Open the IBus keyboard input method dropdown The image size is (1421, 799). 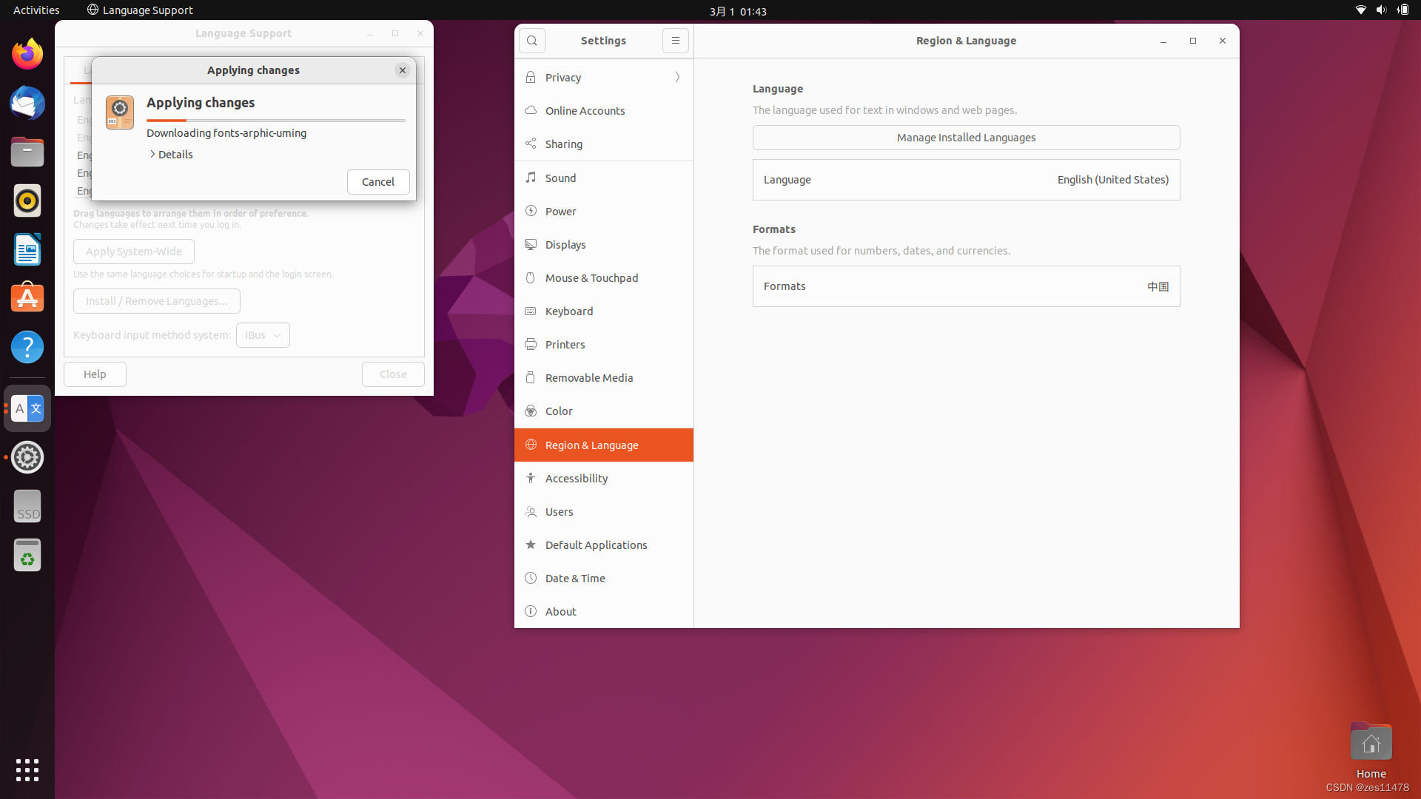(263, 335)
